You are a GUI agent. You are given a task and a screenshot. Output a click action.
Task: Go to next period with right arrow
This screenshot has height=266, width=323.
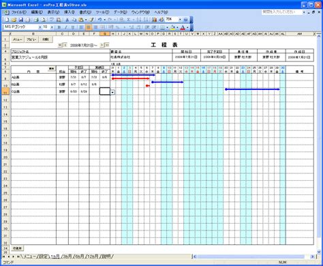[102, 45]
